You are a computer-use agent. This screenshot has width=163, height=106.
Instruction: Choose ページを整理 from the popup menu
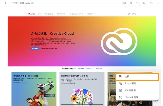(137, 97)
